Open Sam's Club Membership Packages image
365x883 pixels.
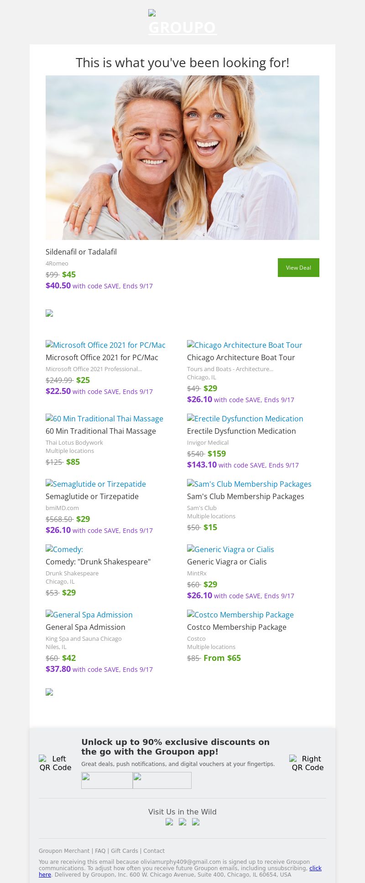pyautogui.click(x=249, y=484)
